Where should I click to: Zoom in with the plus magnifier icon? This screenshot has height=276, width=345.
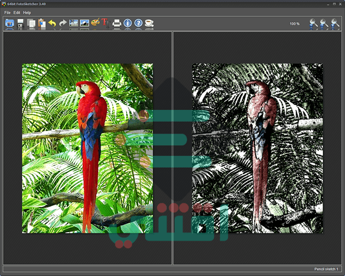335,23
